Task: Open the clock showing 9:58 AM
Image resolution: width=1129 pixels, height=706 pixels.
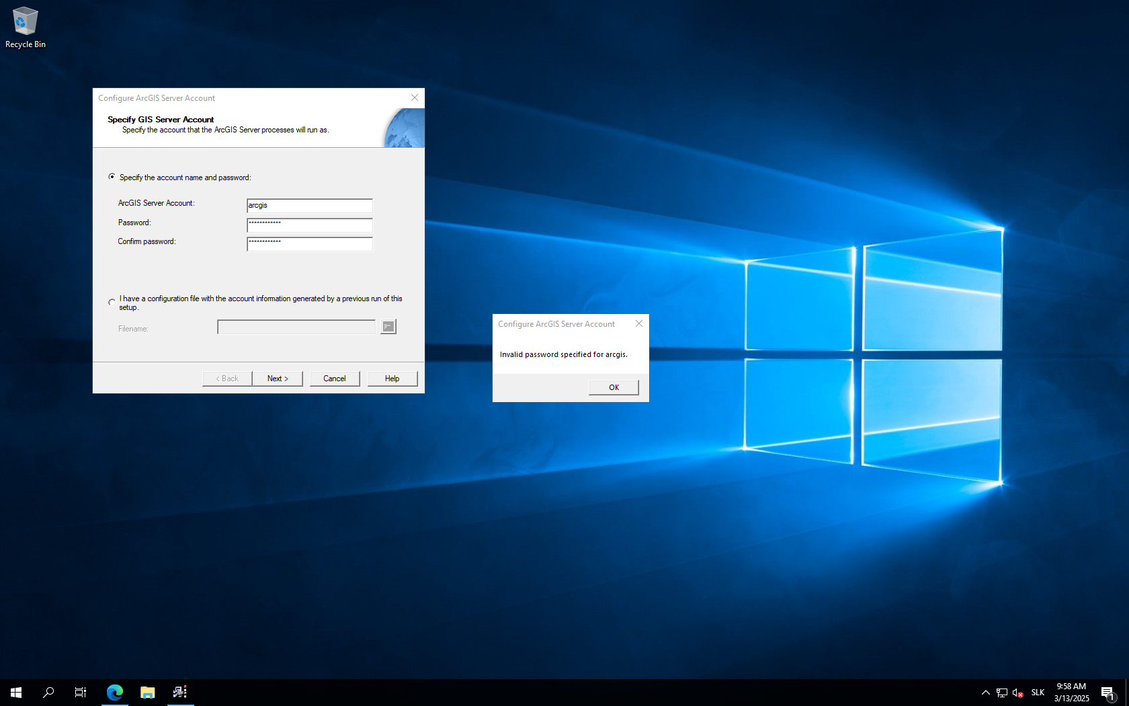Action: click(1071, 693)
